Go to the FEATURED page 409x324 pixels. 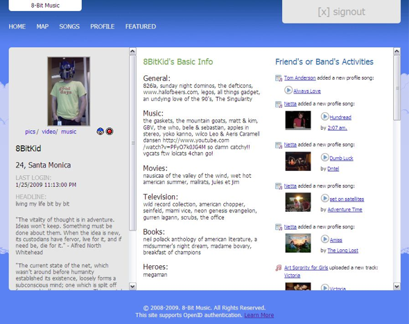141,26
